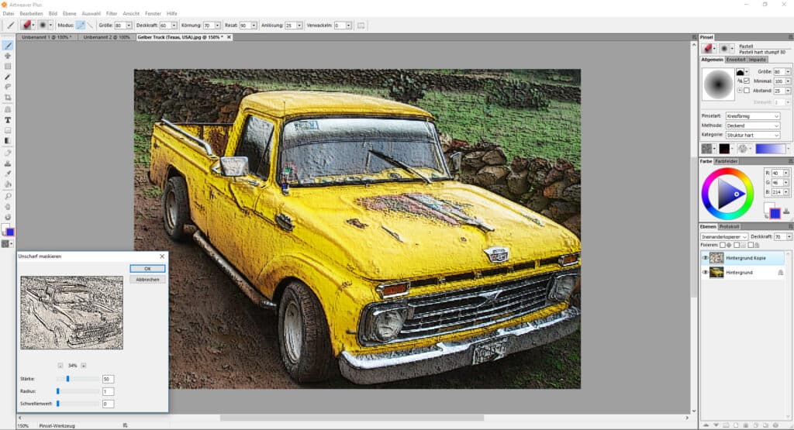Open the Pinselart dropdown
The width and height of the screenshot is (794, 430).
[752, 116]
